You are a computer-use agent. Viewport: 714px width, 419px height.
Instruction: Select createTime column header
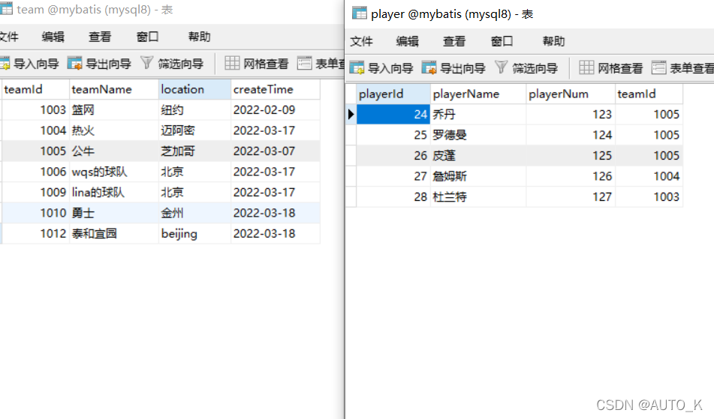coord(276,89)
